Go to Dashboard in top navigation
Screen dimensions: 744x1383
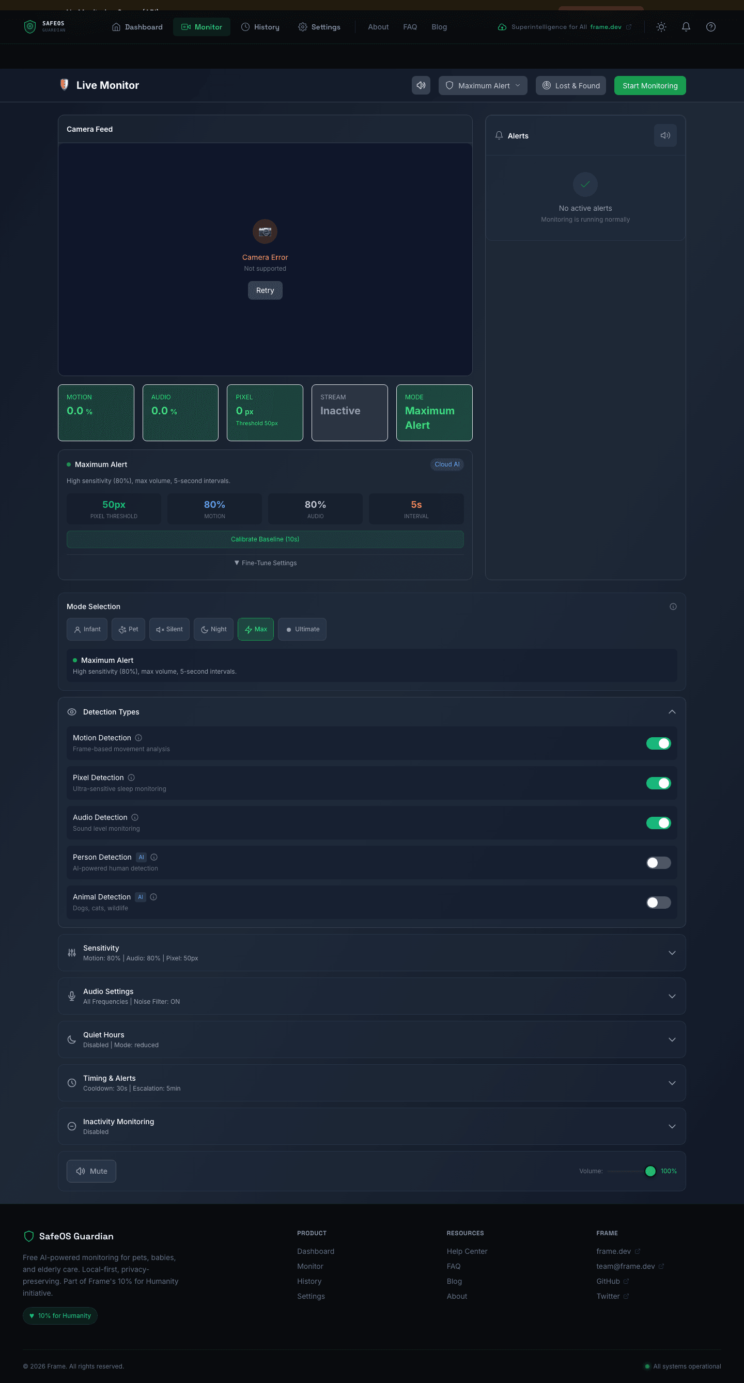point(137,27)
